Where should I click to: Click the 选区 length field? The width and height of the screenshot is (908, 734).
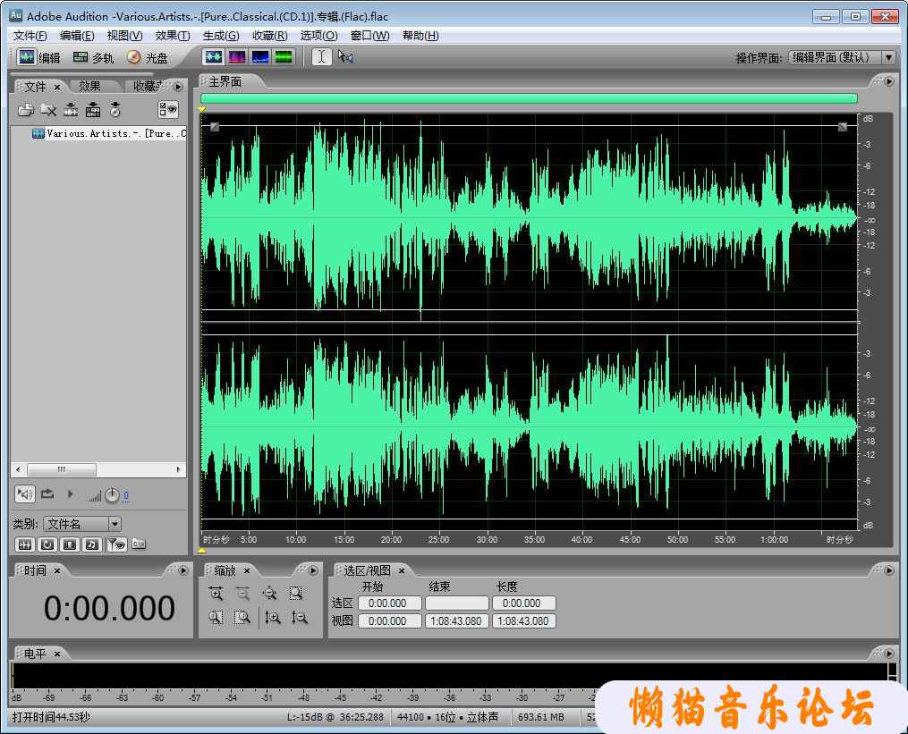(x=523, y=603)
